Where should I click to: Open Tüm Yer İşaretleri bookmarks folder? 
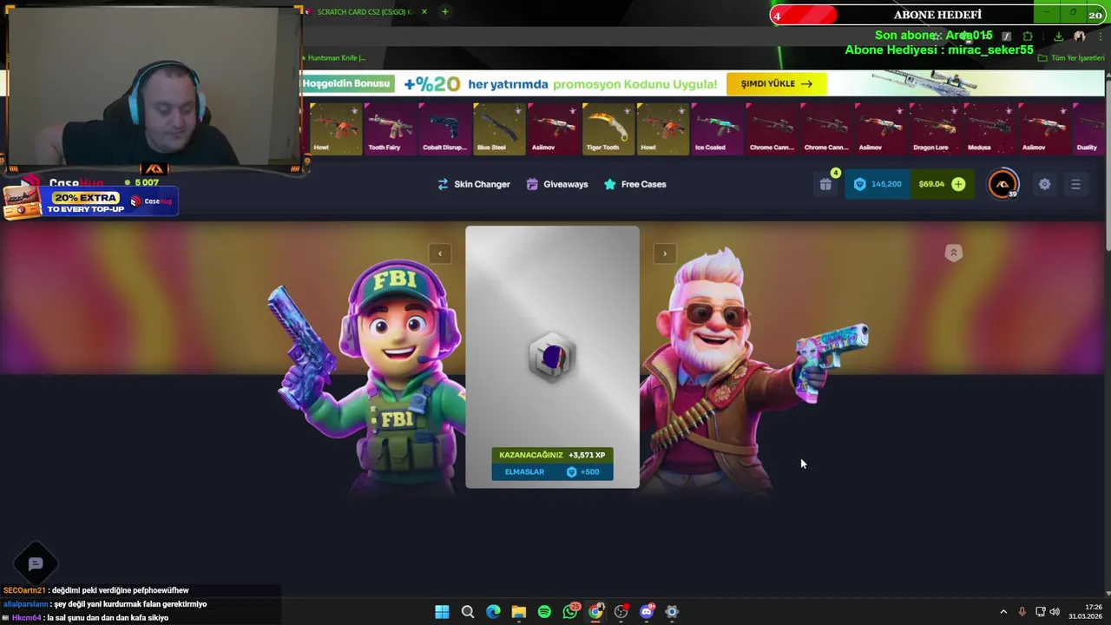coord(1072,58)
